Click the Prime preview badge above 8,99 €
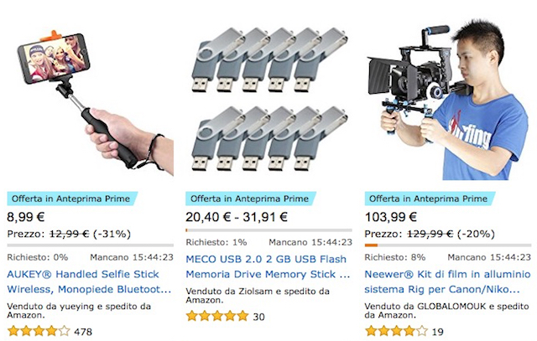This screenshot has height=341, width=537. [x=72, y=199]
